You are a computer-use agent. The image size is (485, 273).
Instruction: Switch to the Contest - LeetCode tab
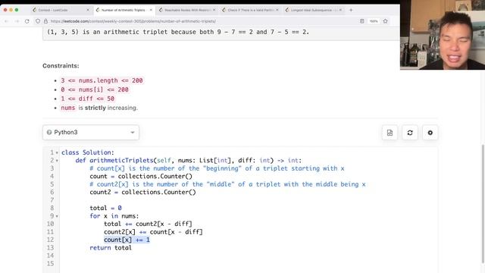[x=61, y=10]
